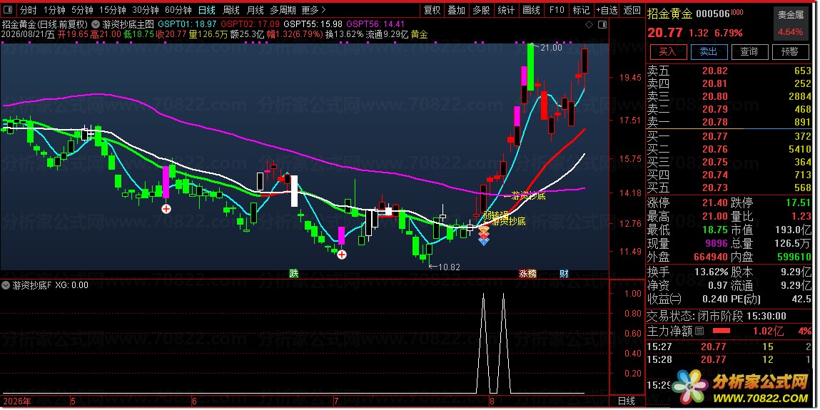Click the 外盘 value 664940
Image resolution: width=820 pixels, height=410 pixels.
711,257
